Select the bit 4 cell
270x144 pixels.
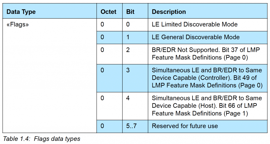point(135,106)
